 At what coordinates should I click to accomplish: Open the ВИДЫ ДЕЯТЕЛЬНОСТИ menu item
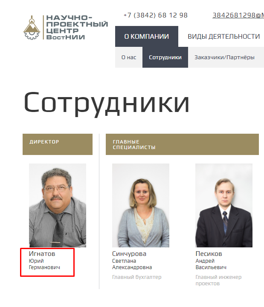223,37
